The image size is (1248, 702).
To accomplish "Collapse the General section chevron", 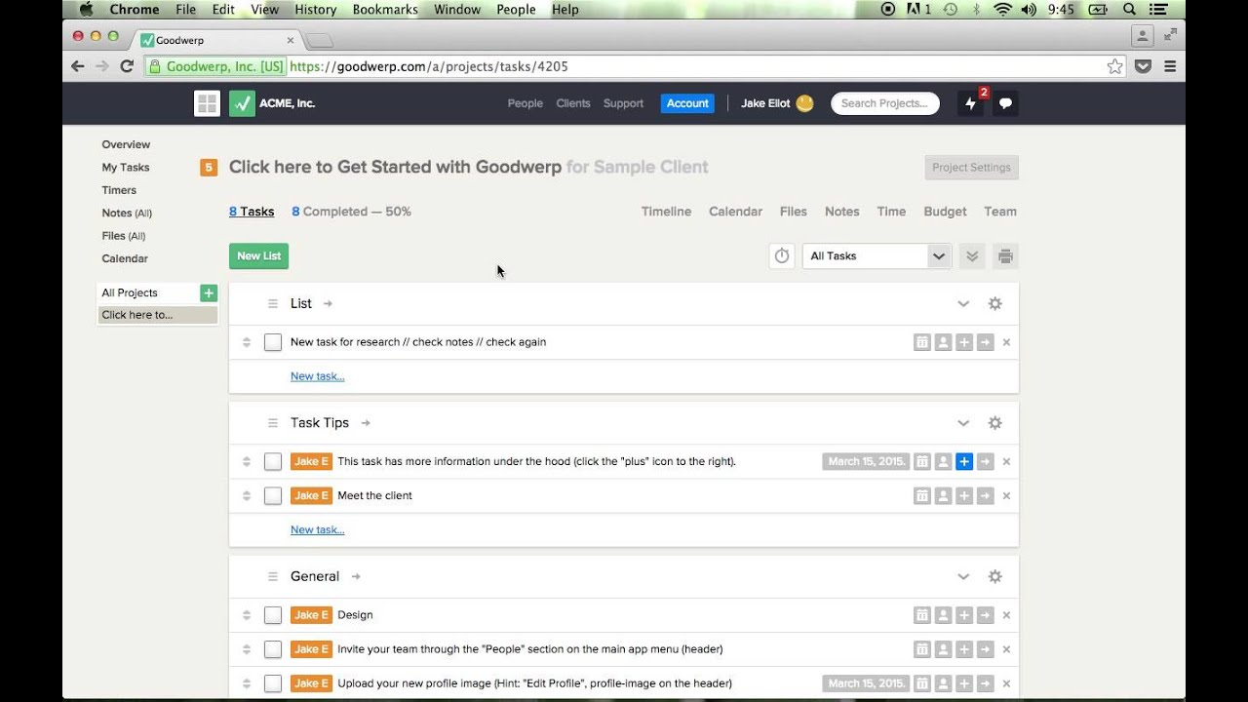I will (963, 576).
